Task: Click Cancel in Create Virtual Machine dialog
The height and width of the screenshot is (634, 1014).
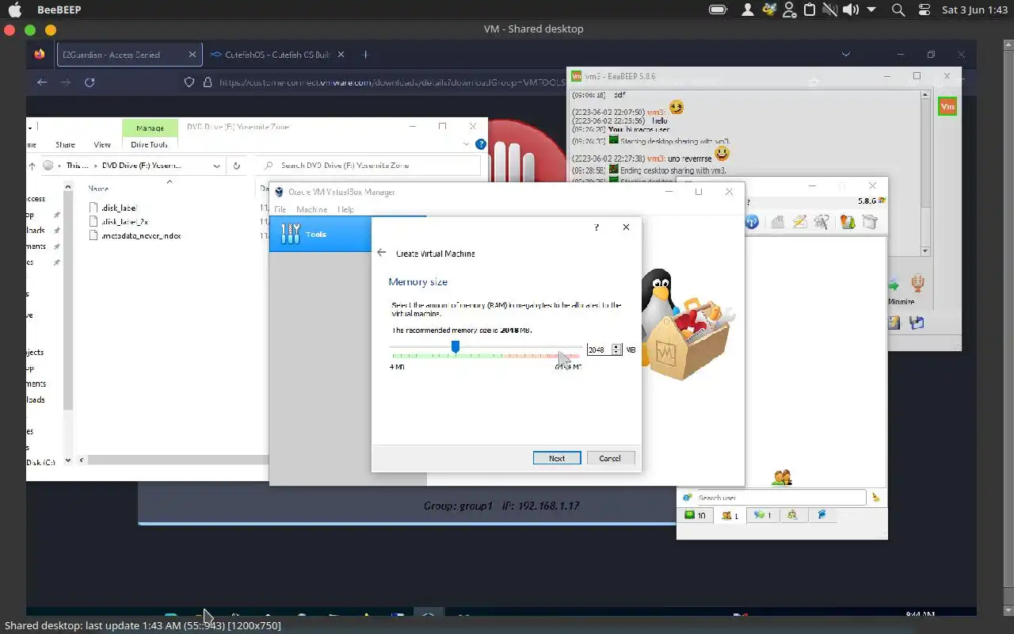Action: (610, 458)
